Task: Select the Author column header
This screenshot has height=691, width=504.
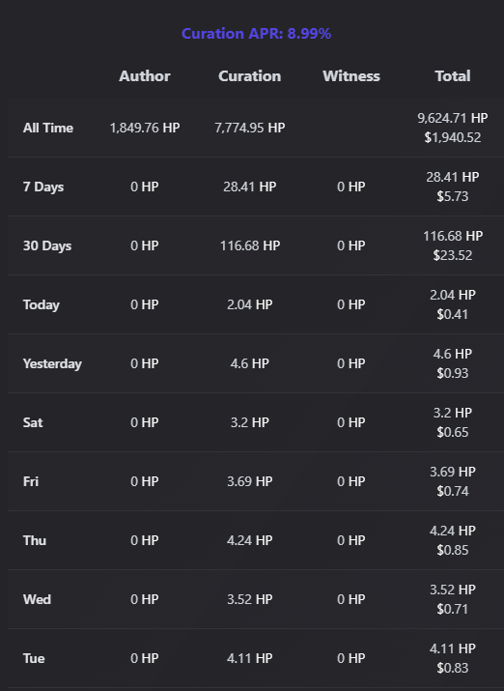Action: [145, 75]
